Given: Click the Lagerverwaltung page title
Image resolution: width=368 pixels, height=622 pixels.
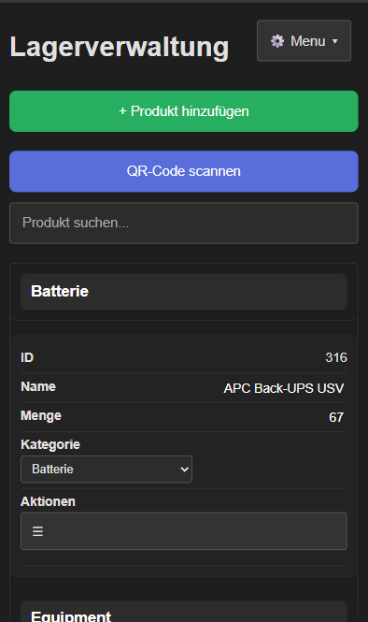Looking at the screenshot, I should [120, 47].
